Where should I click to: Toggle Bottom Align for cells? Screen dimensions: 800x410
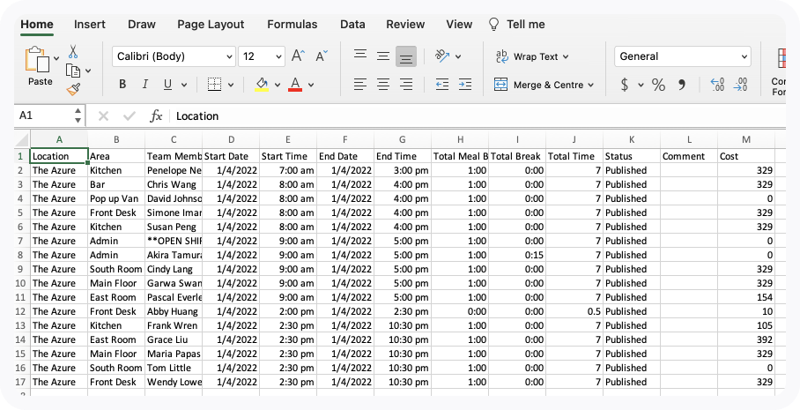click(406, 56)
